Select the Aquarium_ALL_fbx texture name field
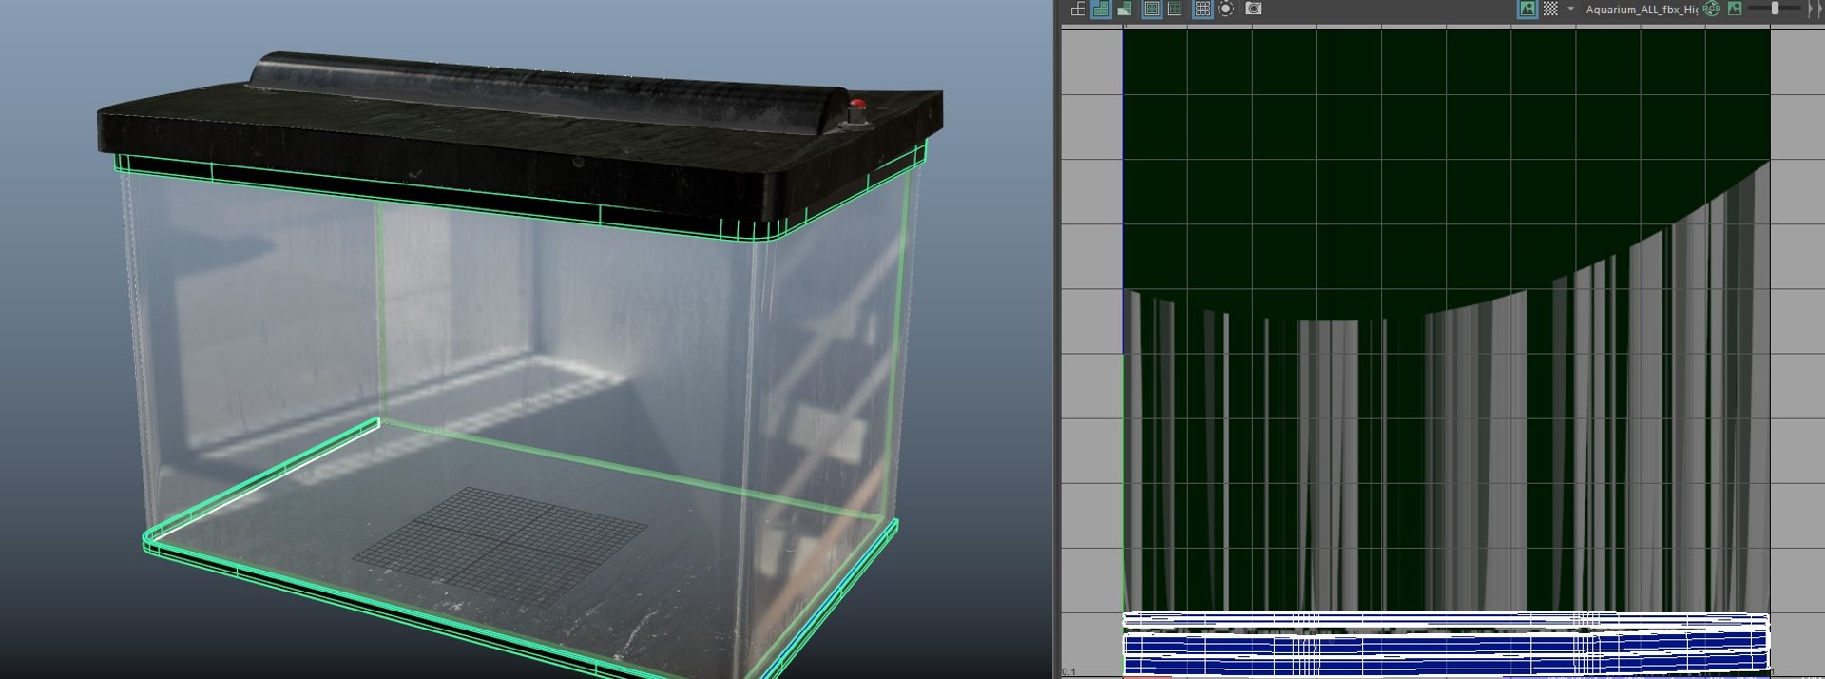1825x679 pixels. (x=1641, y=10)
